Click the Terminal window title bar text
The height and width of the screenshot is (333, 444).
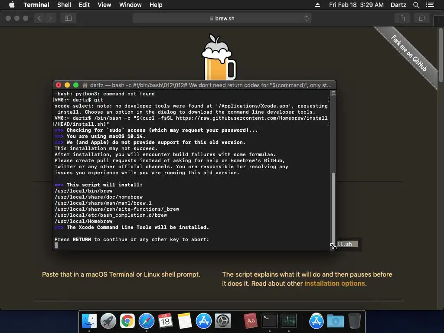[210, 85]
